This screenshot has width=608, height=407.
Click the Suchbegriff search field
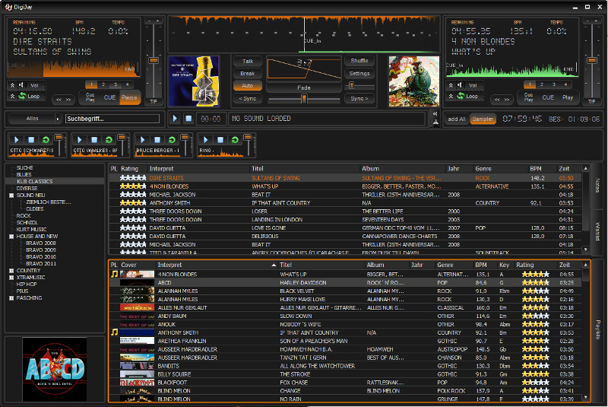112,119
